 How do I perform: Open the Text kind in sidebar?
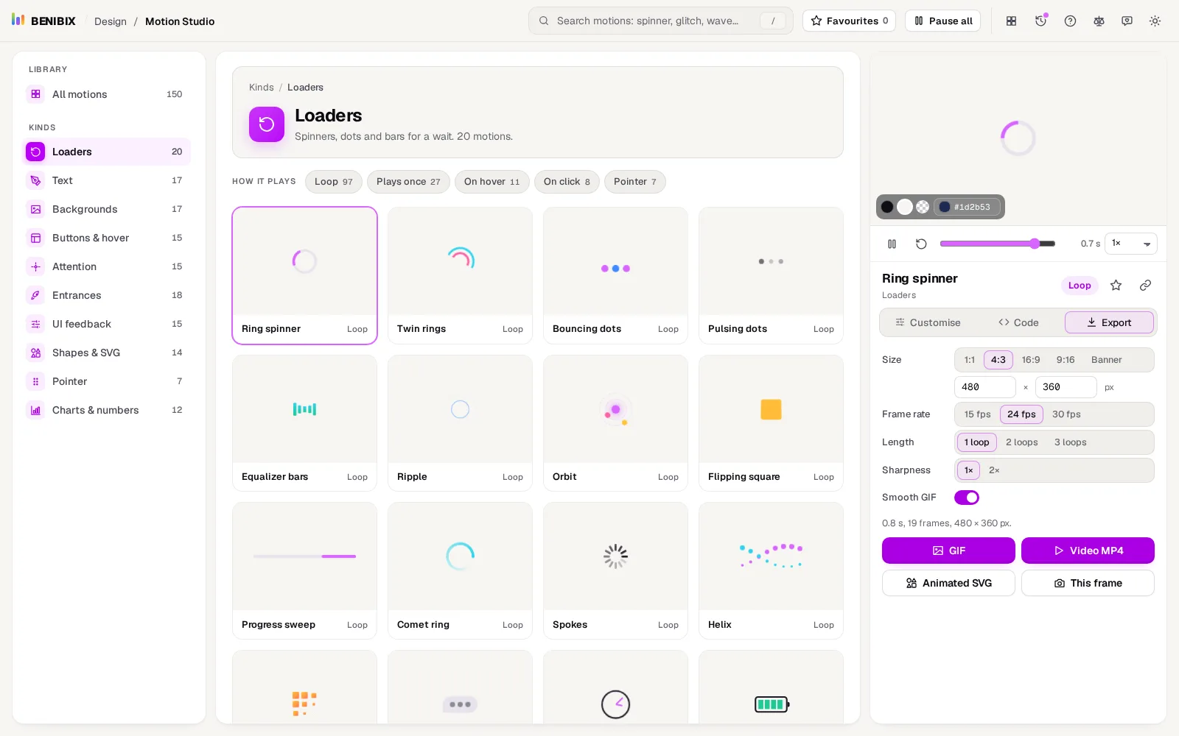click(x=107, y=180)
